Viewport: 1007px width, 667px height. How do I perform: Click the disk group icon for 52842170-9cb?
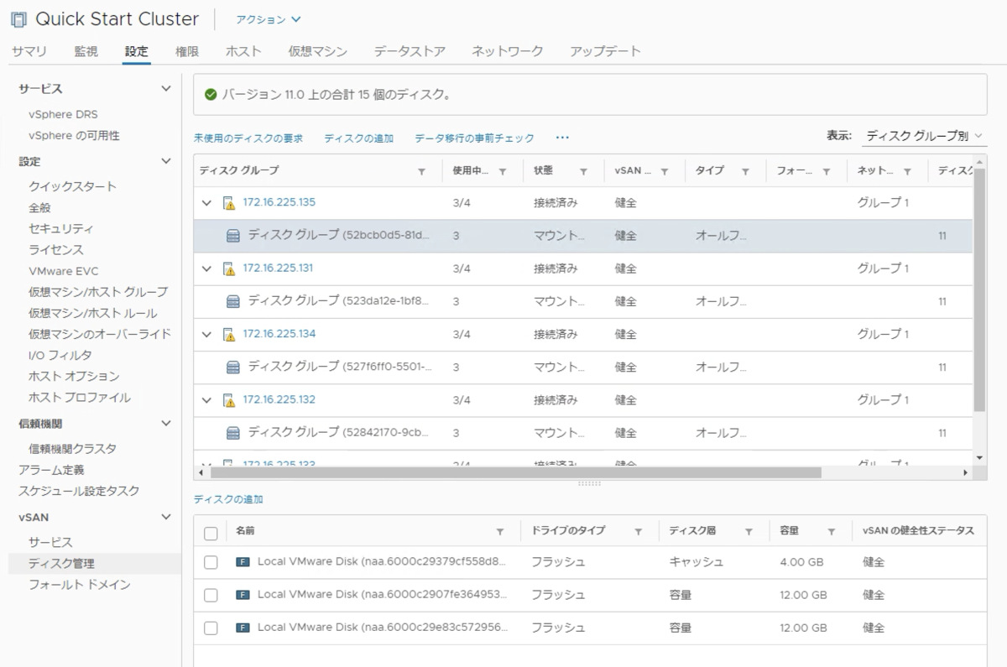233,433
